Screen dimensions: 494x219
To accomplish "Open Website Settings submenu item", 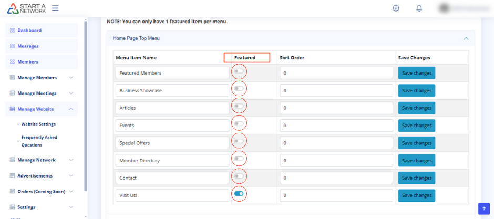I will coord(38,124).
